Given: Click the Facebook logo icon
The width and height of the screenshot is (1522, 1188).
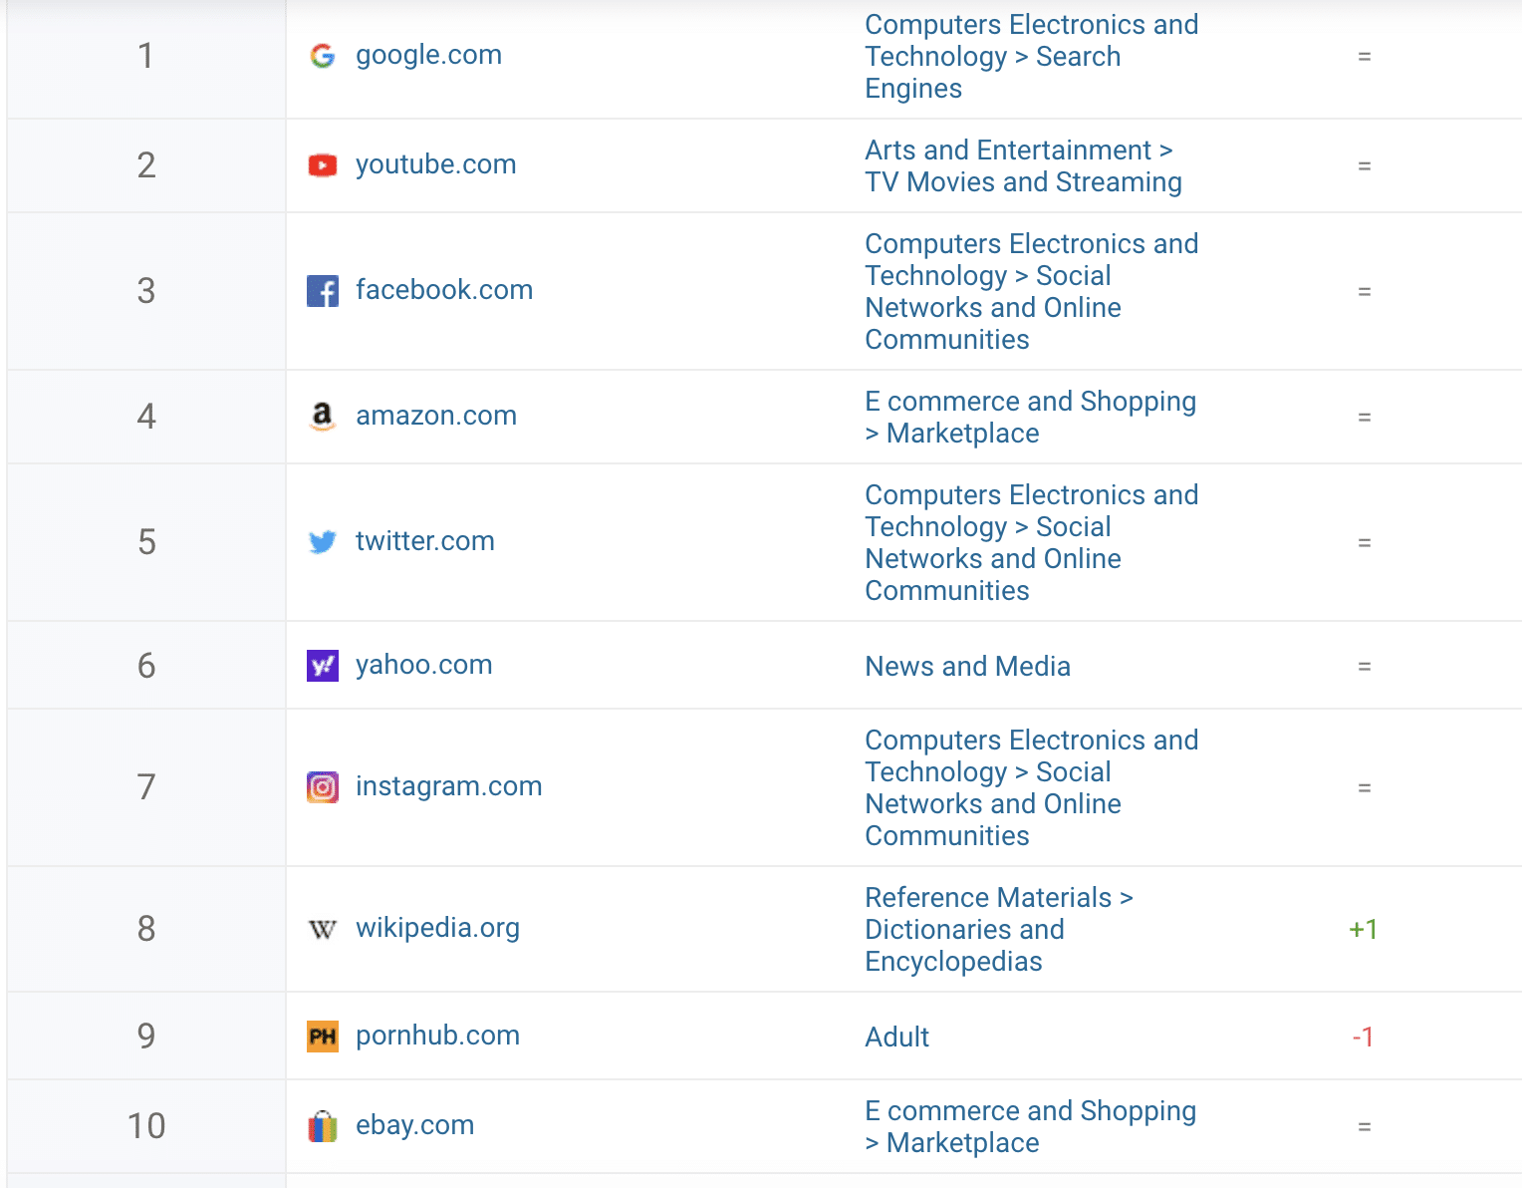Looking at the screenshot, I should (322, 291).
